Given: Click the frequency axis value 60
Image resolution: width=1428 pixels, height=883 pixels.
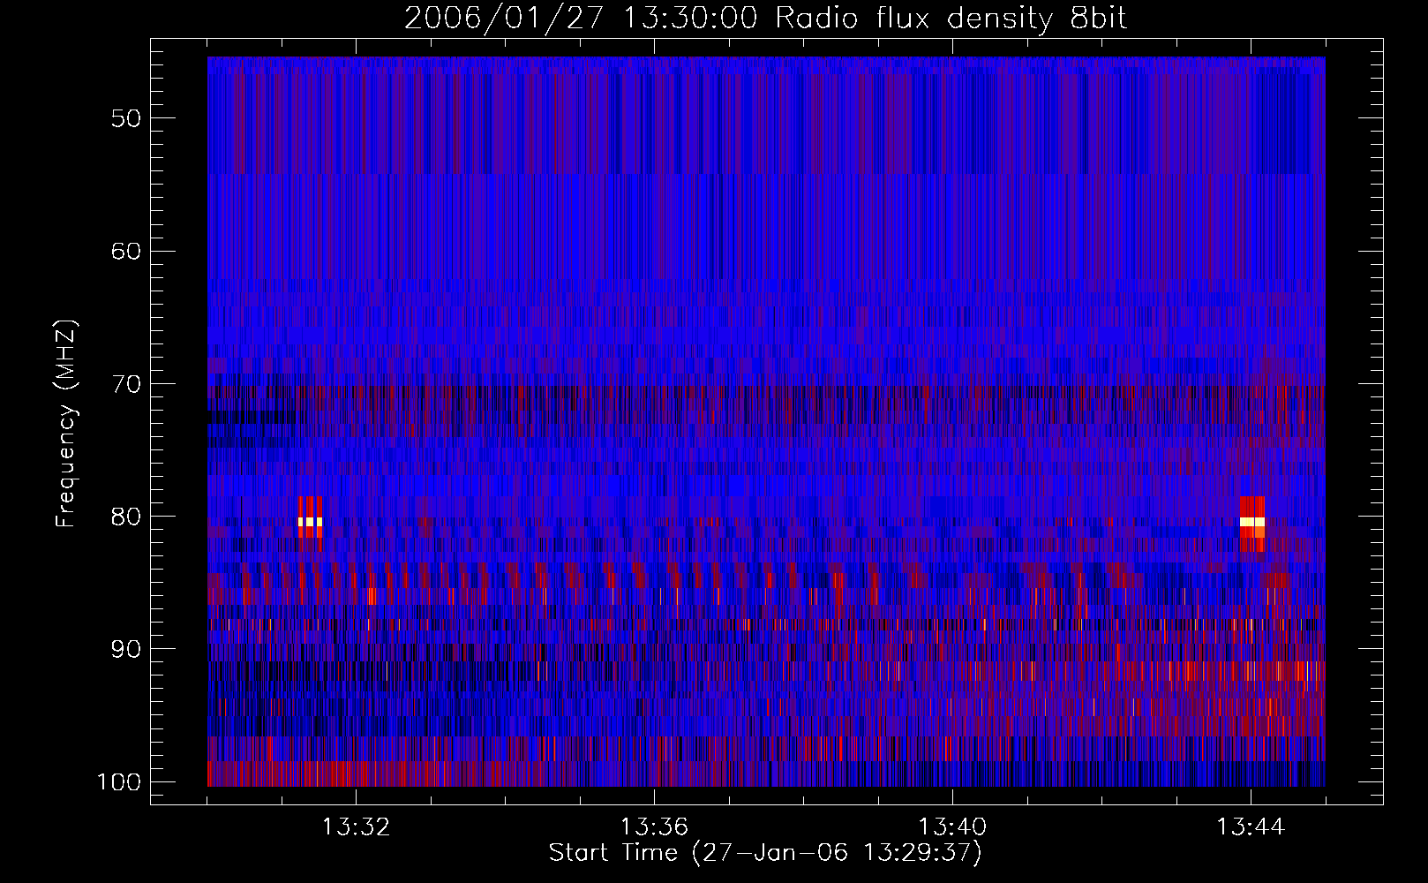Looking at the screenshot, I should (x=126, y=251).
